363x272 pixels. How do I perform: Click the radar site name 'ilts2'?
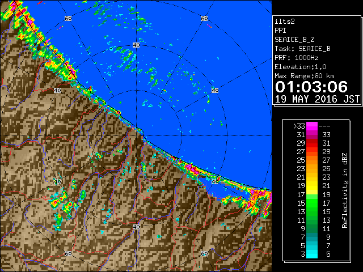point(285,22)
